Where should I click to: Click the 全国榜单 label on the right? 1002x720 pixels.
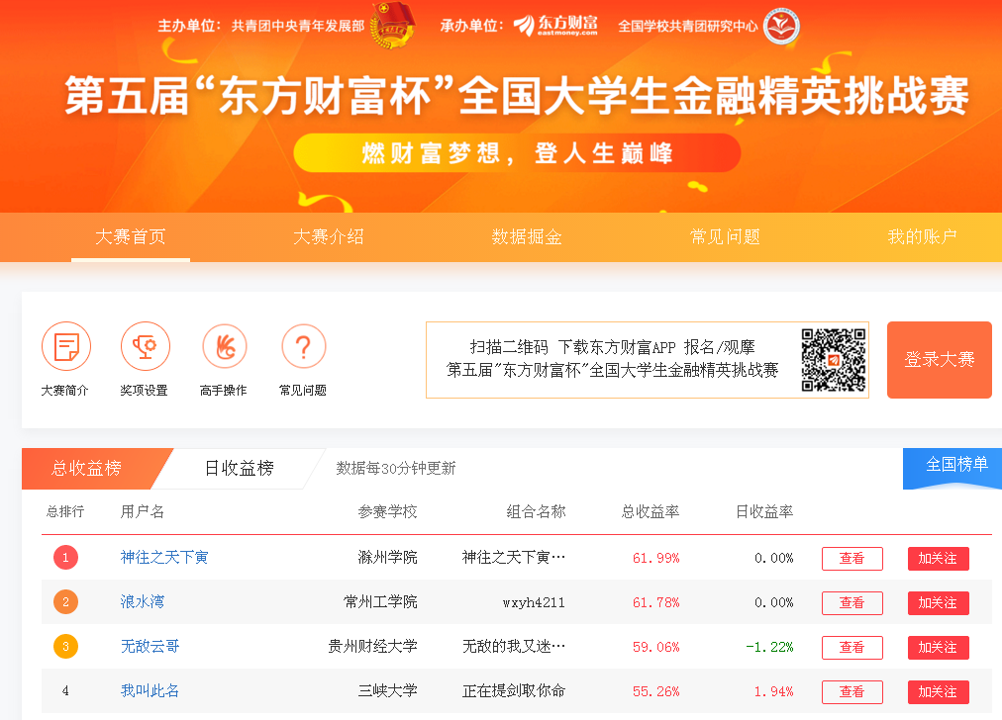[x=956, y=464]
